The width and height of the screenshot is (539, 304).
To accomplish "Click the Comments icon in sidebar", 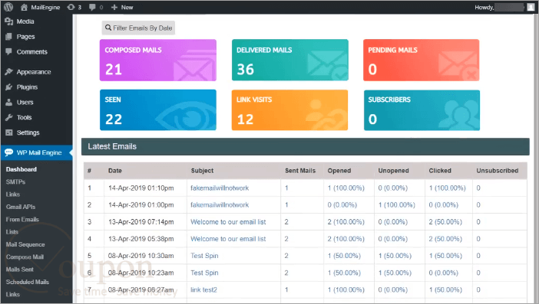I will (9, 52).
